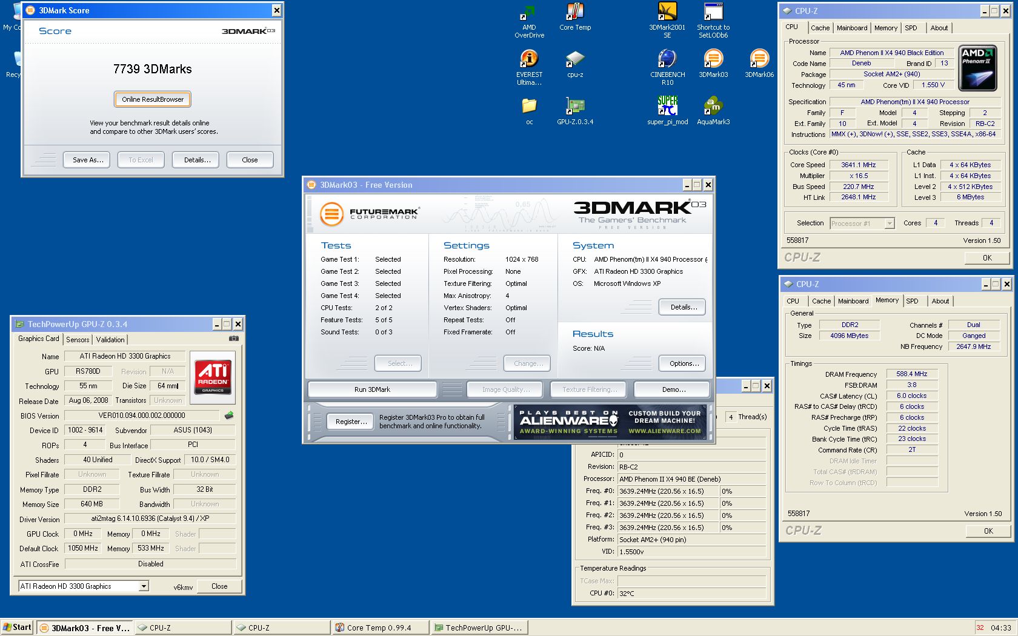Click Register button in 3DMark03
The width and height of the screenshot is (1018, 636).
tap(350, 422)
